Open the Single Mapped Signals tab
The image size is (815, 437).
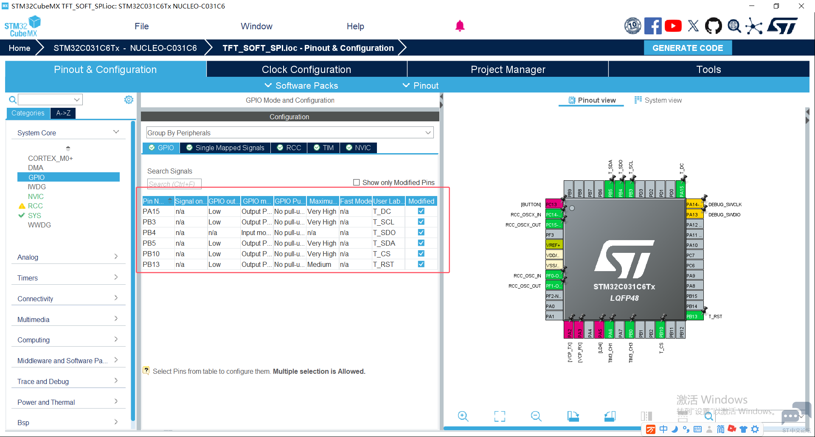point(225,148)
